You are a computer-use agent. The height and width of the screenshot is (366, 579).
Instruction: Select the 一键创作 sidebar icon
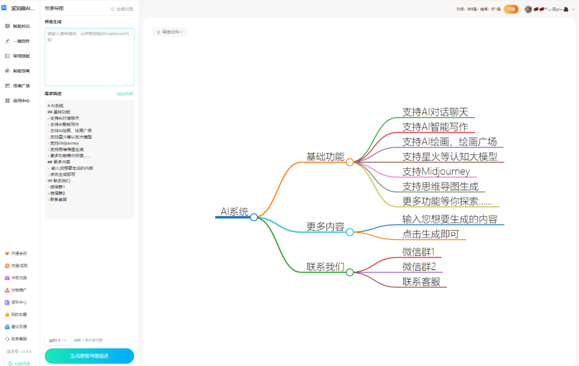[x=18, y=41]
